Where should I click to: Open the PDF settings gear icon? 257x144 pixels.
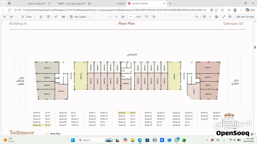click(230, 17)
